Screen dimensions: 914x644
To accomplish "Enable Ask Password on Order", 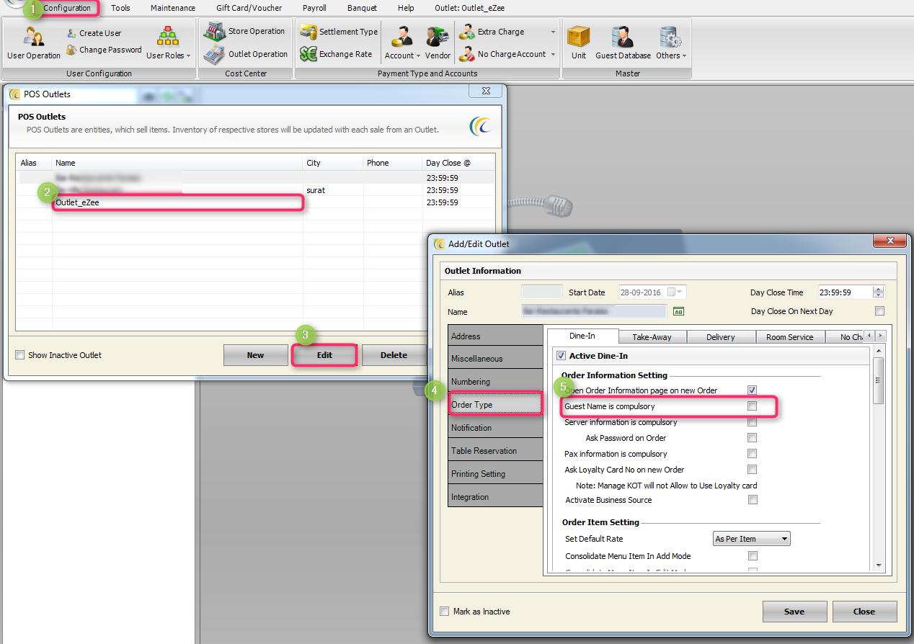I will point(752,438).
